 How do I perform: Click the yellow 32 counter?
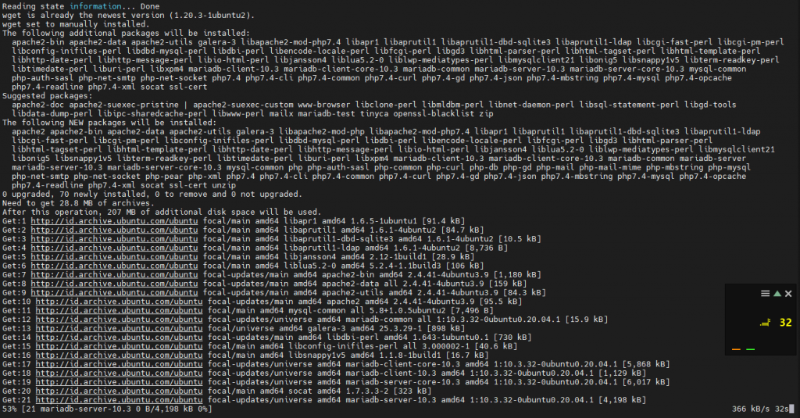pos(785,322)
